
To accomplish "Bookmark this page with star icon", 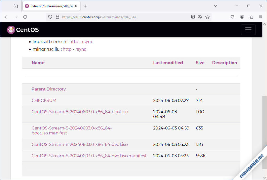I will tap(207, 17).
